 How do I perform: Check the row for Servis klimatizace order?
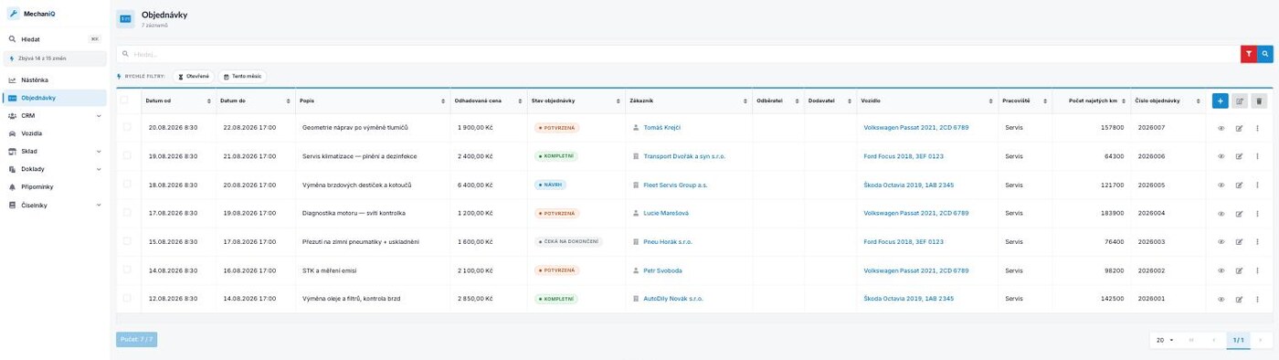126,156
